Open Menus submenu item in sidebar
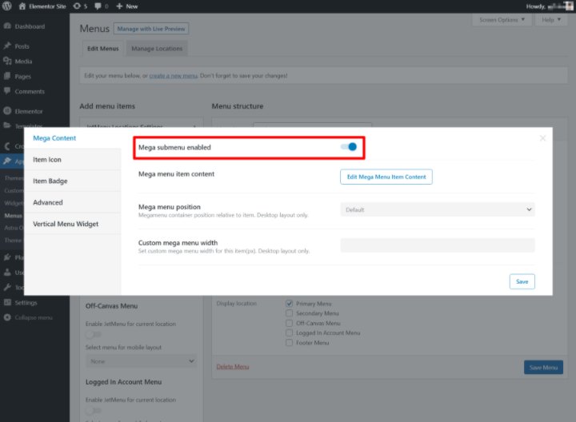This screenshot has width=576, height=422. (14, 216)
